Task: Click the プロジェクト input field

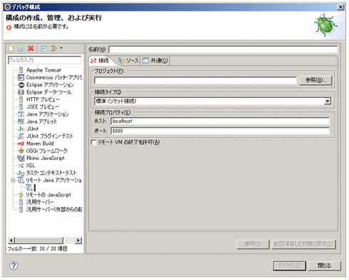Action: [x=196, y=81]
